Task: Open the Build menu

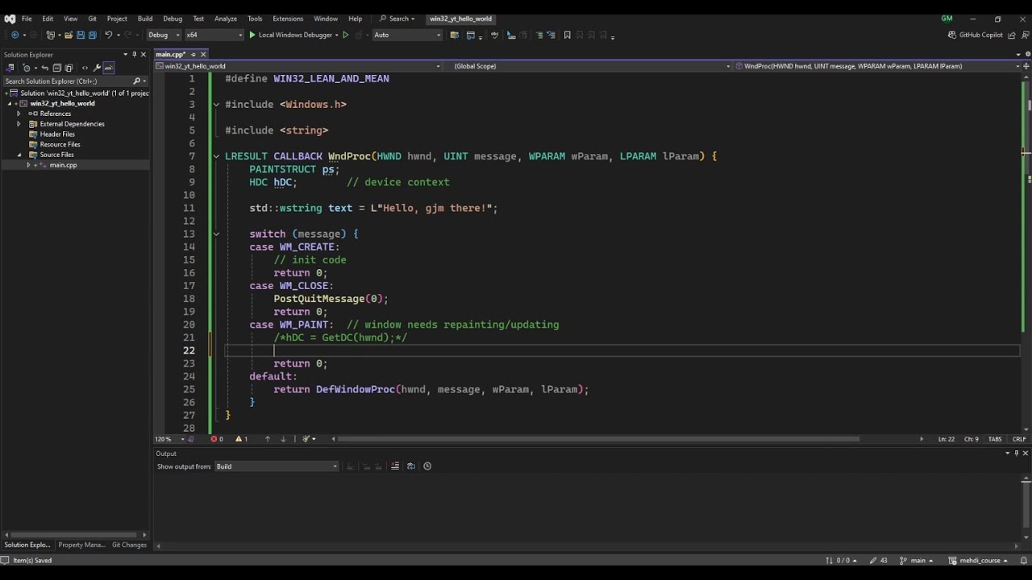Action: click(145, 19)
